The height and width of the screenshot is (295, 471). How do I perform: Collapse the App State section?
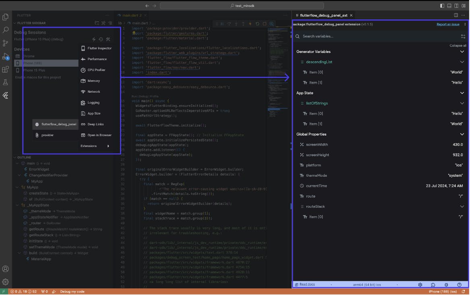pos(462,93)
